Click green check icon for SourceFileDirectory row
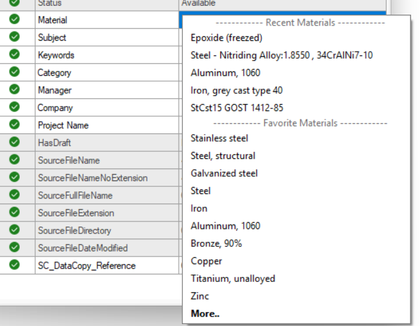This screenshot has width=420, height=326. 15,230
